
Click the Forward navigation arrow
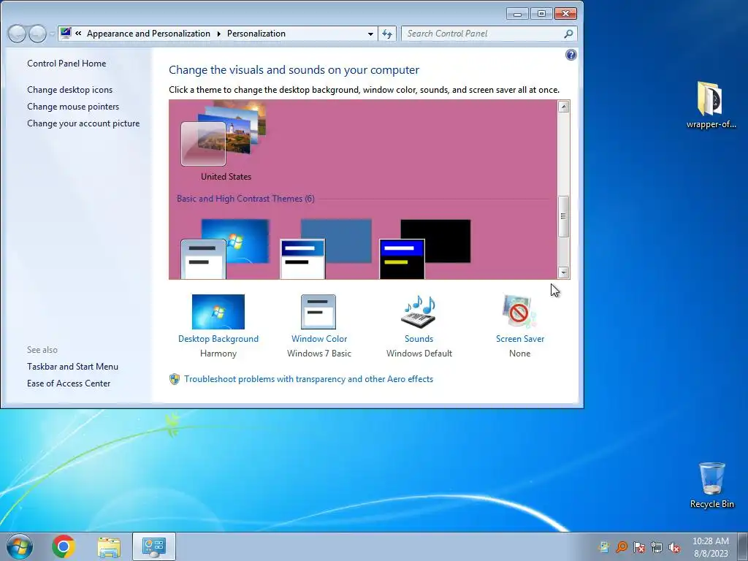[37, 34]
